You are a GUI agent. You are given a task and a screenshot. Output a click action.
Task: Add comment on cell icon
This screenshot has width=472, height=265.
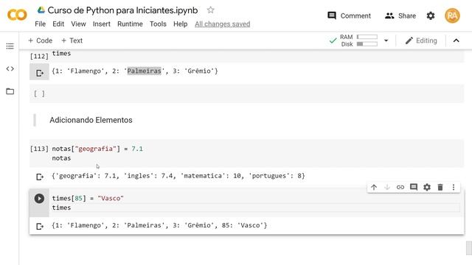tap(414, 187)
